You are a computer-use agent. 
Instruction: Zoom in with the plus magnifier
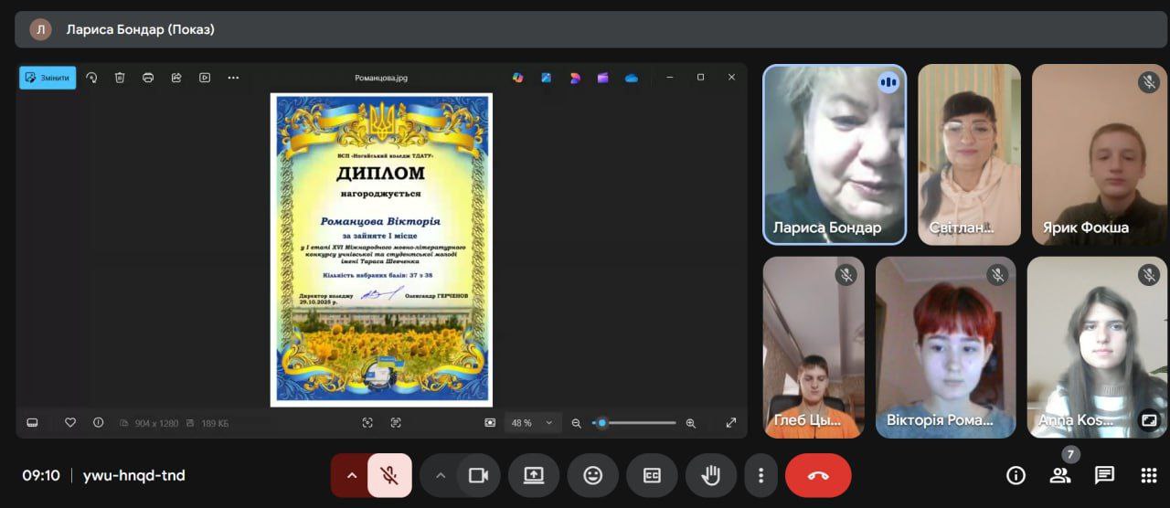(691, 422)
